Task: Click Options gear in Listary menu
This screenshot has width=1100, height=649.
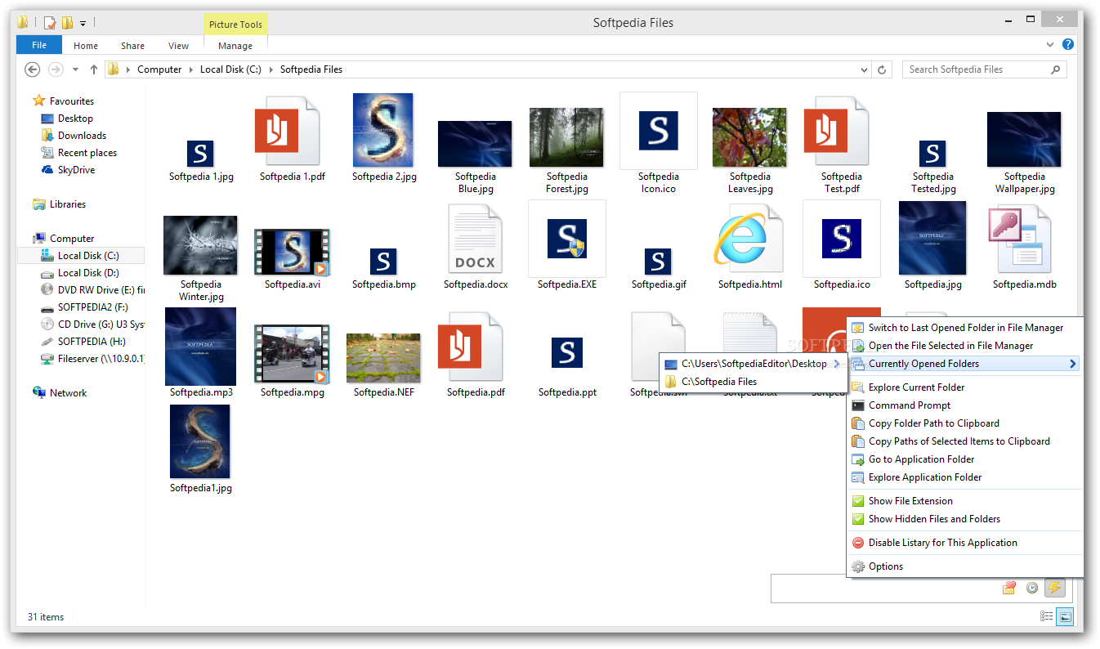Action: (x=858, y=566)
